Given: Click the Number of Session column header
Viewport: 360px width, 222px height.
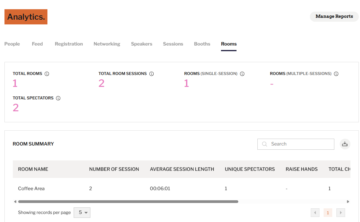Looking at the screenshot, I should [114, 169].
